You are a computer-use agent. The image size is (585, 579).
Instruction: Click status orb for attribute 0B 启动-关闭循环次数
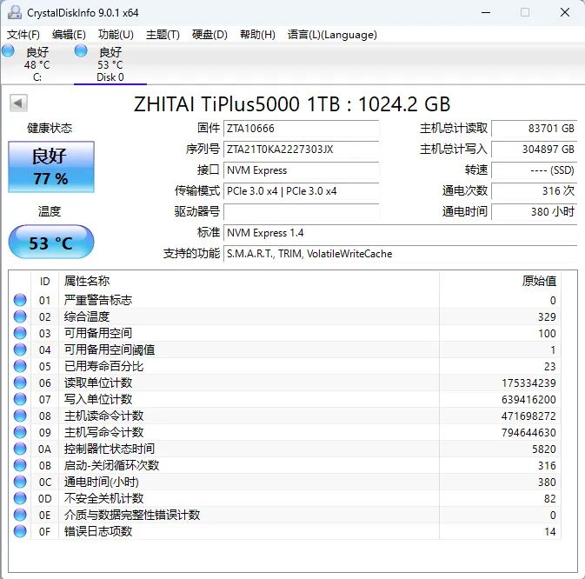[x=20, y=465]
